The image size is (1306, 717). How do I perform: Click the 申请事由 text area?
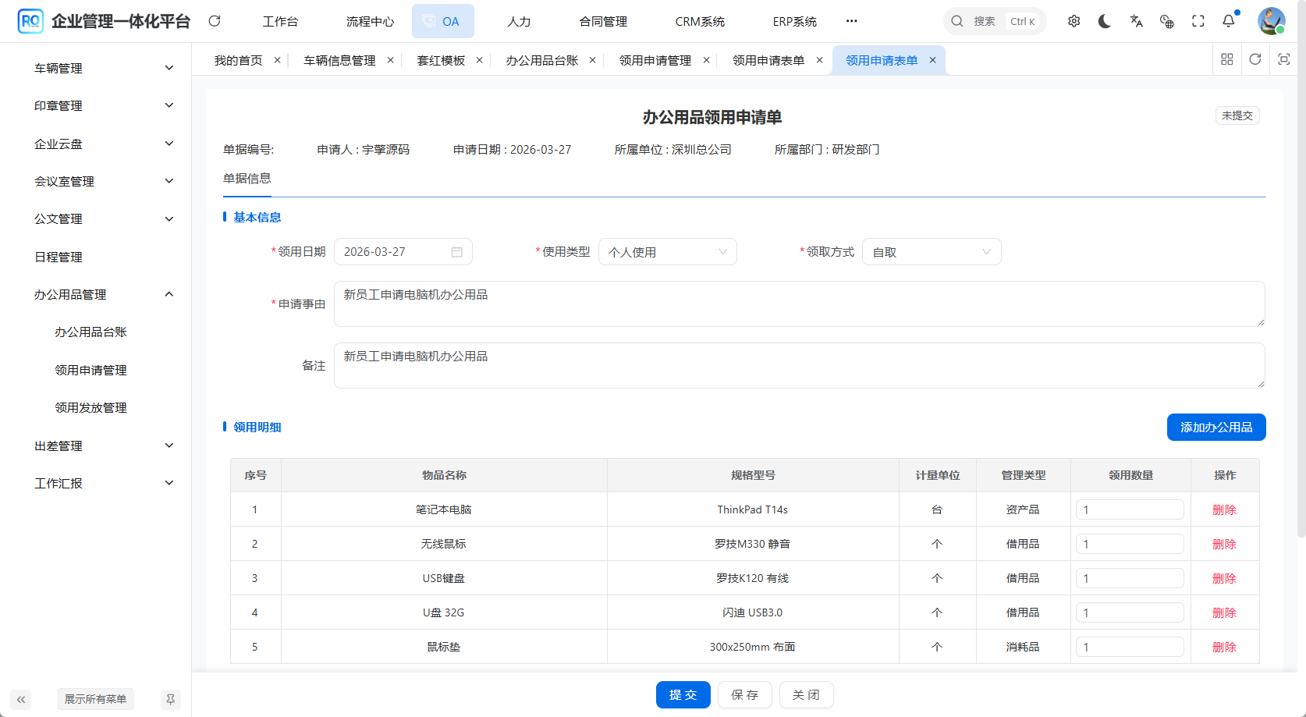(x=798, y=303)
